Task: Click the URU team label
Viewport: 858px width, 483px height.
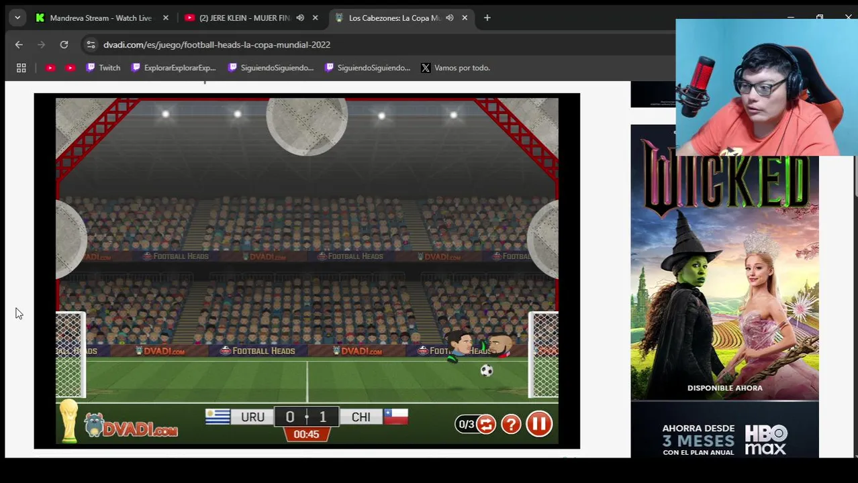Action: click(252, 417)
